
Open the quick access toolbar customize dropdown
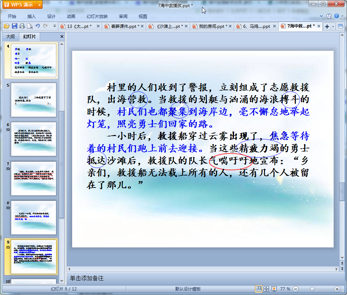[55, 26]
